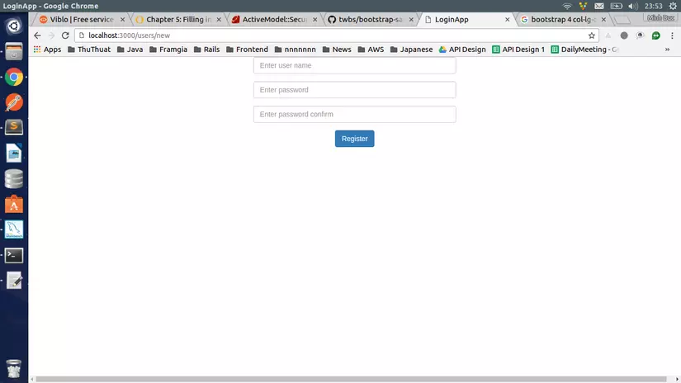Open the Frontend bookmarks folder

pos(247,50)
